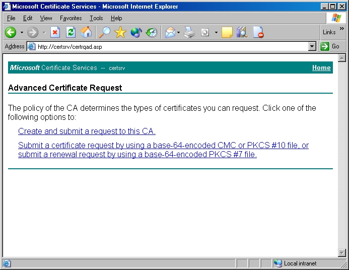Viewport: 349px width, 270px height.
Task: Click 'Create and submit a request to this CA' link
Action: pyautogui.click(x=87, y=131)
